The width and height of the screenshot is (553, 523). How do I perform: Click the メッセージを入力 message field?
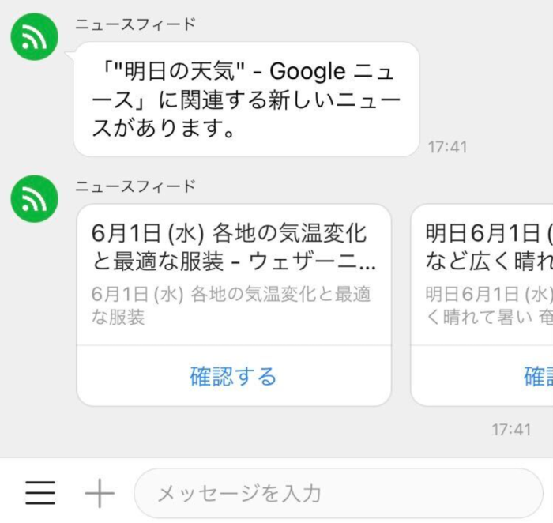tap(338, 494)
